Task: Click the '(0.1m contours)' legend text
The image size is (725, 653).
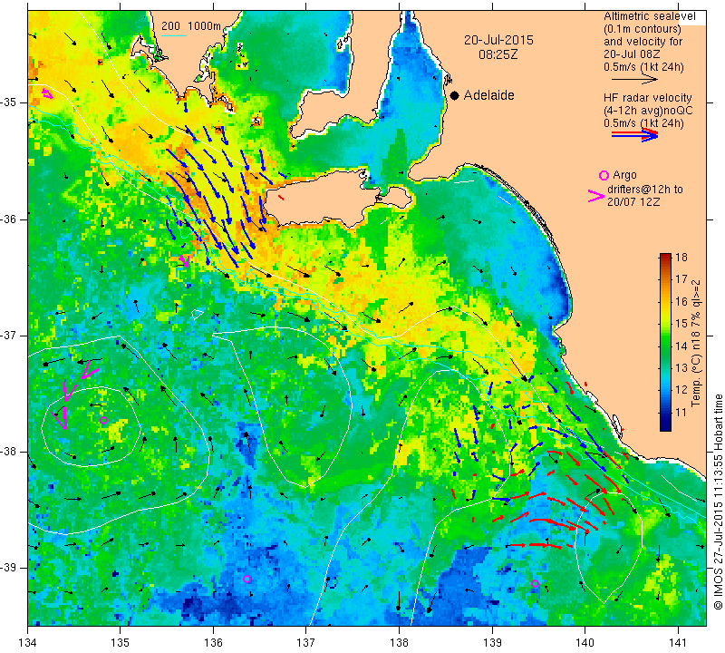Action: [642, 29]
